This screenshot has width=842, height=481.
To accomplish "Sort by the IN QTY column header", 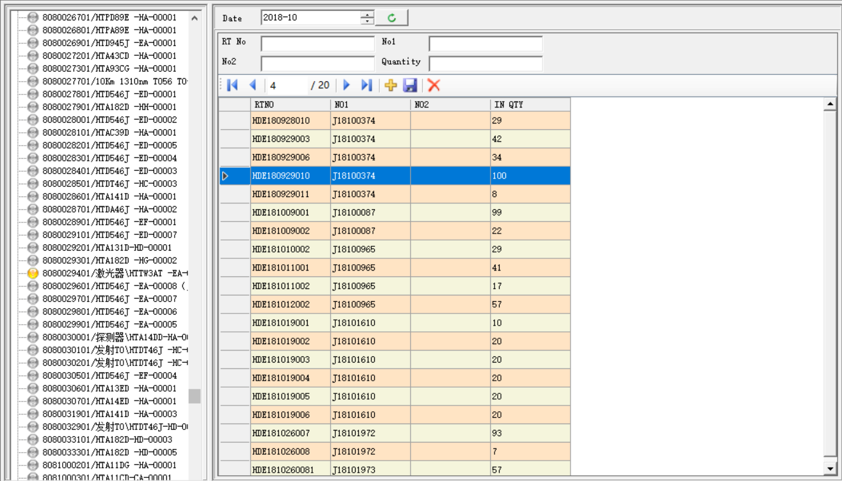I will tap(530, 104).
